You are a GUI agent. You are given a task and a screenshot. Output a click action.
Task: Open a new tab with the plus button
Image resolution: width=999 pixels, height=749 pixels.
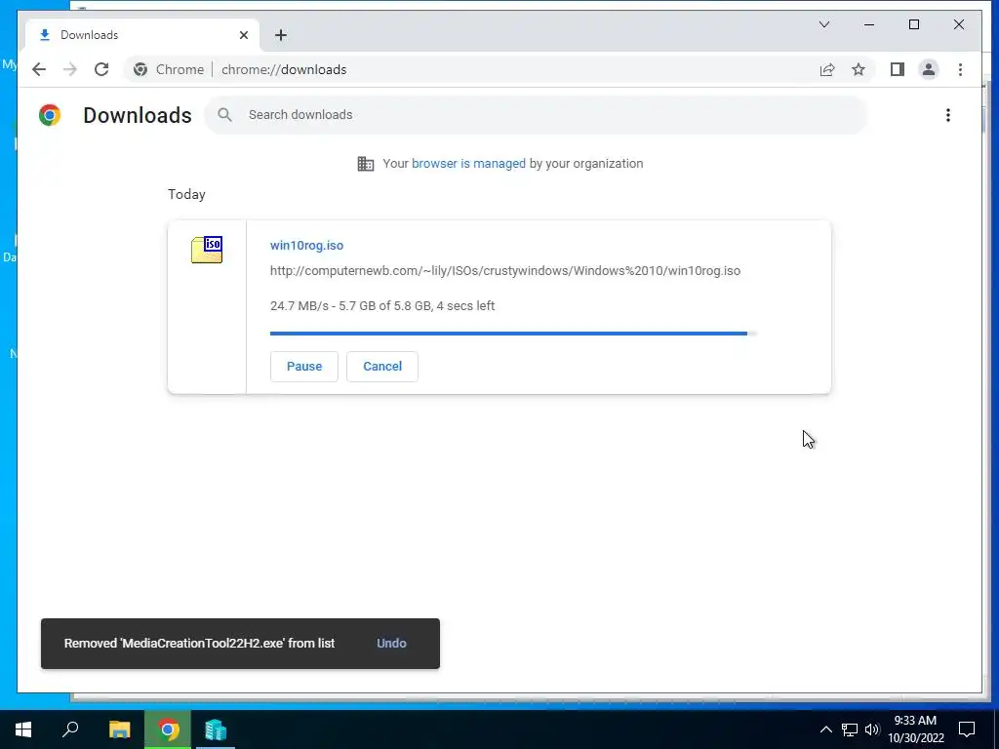pos(281,35)
